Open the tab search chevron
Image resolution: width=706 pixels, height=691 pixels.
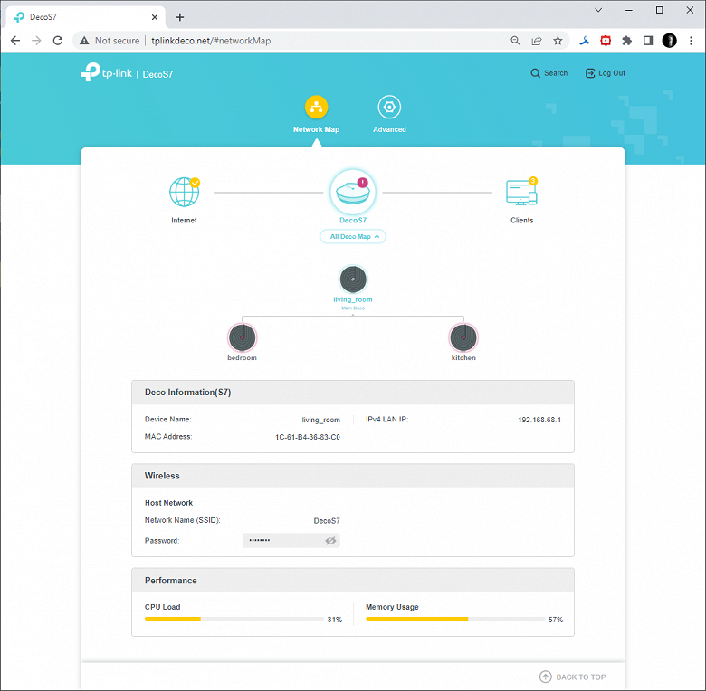pyautogui.click(x=598, y=10)
